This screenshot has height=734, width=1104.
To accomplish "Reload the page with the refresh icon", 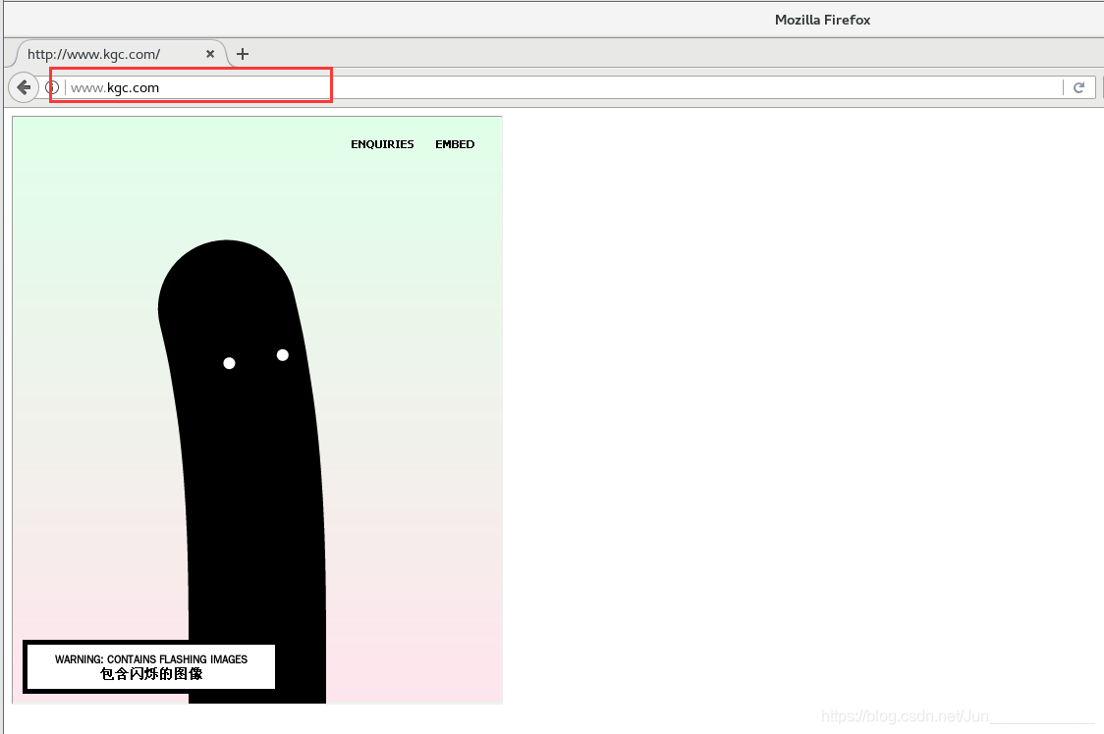I will [1078, 87].
